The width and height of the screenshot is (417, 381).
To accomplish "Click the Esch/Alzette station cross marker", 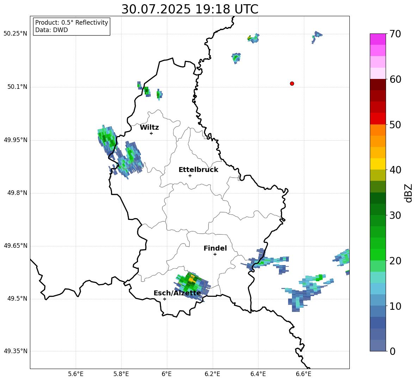I will coord(164,299).
